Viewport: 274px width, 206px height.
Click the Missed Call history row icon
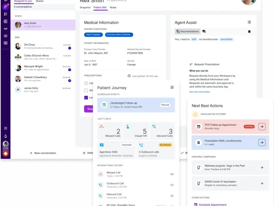pyautogui.click(x=100, y=174)
